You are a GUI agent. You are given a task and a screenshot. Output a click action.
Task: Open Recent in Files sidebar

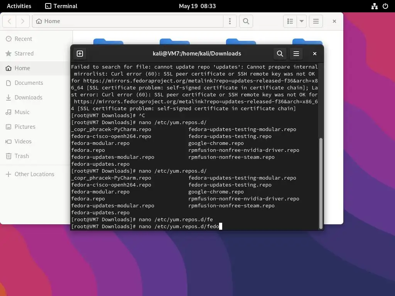tap(36, 39)
